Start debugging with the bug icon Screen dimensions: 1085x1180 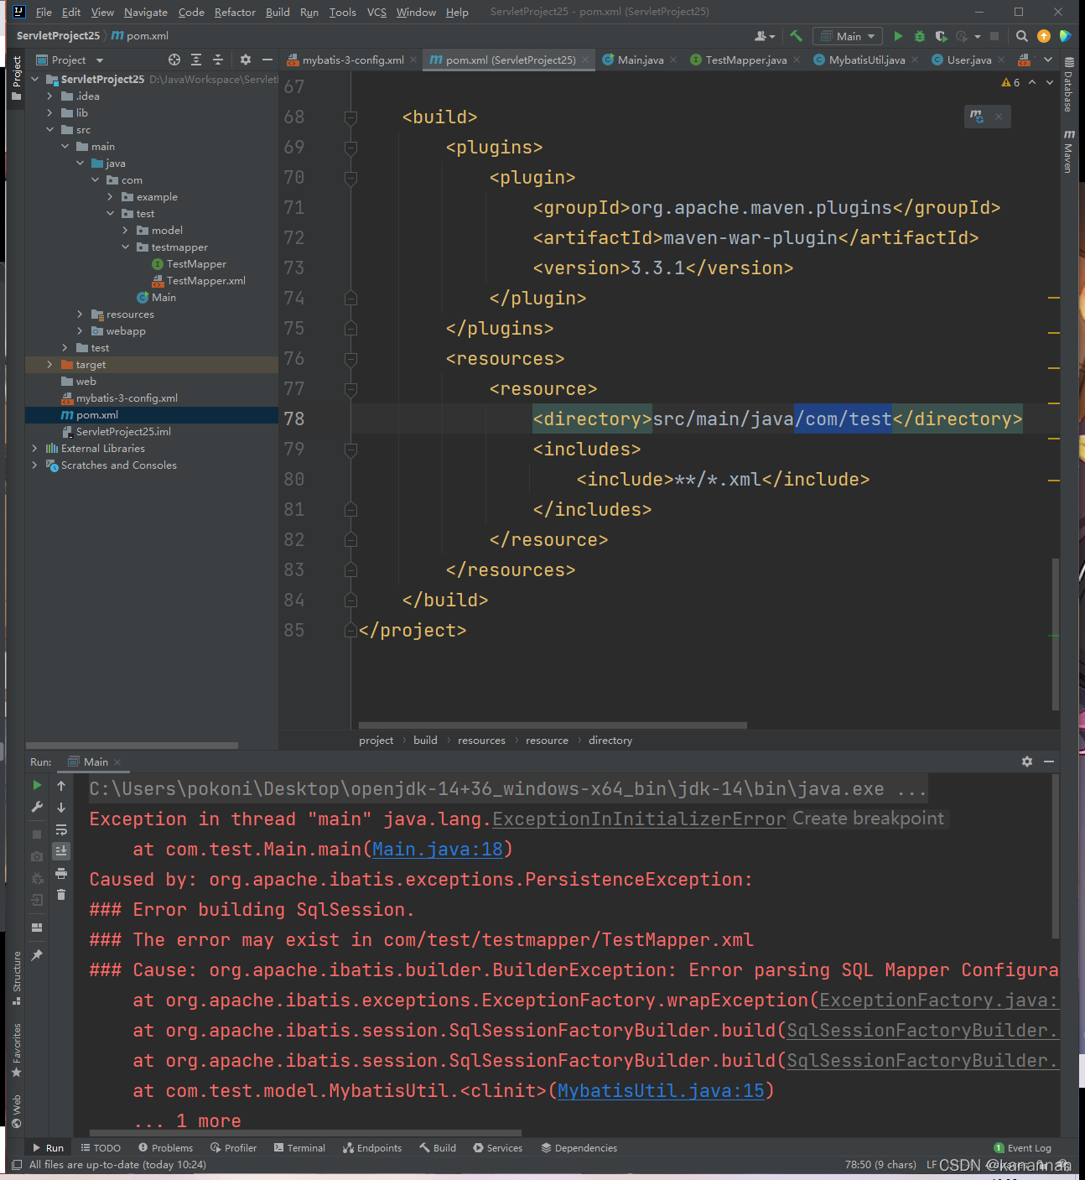[920, 36]
